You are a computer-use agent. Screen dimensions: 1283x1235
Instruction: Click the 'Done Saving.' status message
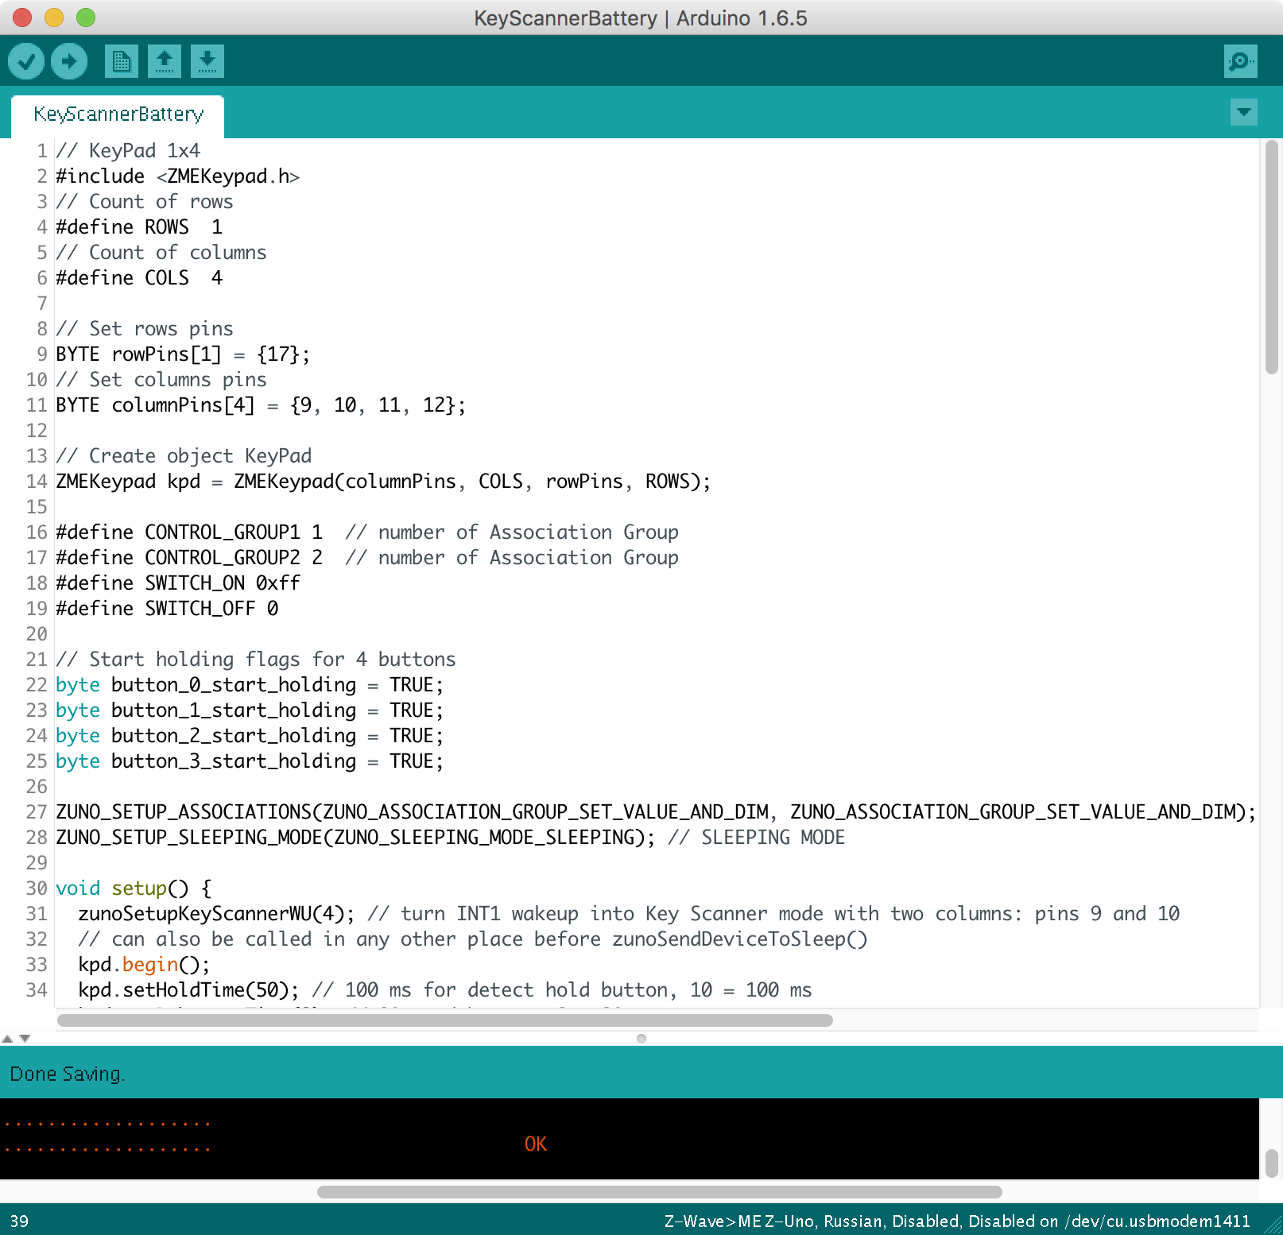[68, 1074]
